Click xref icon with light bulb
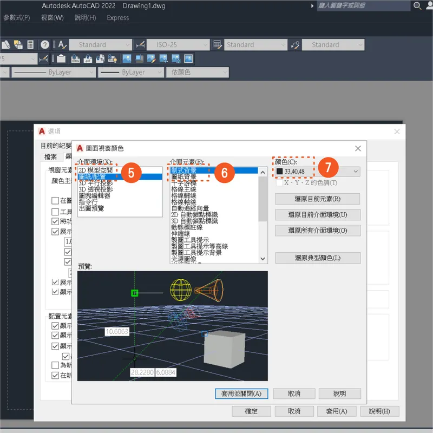Viewport: 433px width, 433px height. click(x=113, y=58)
